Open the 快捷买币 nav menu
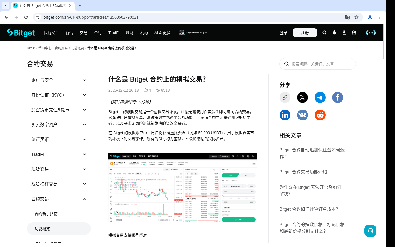The width and height of the screenshot is (395, 247). point(51,33)
